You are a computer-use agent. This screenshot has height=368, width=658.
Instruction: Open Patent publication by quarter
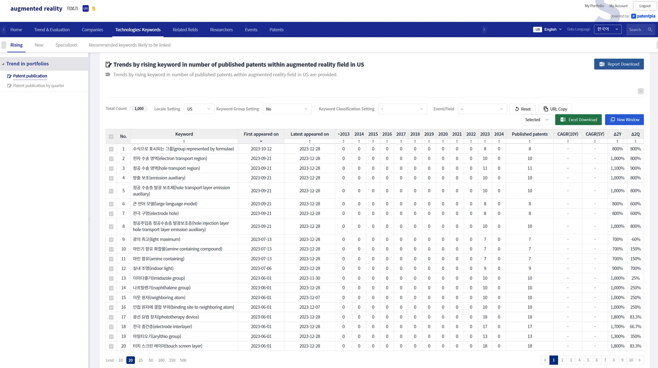click(x=38, y=86)
